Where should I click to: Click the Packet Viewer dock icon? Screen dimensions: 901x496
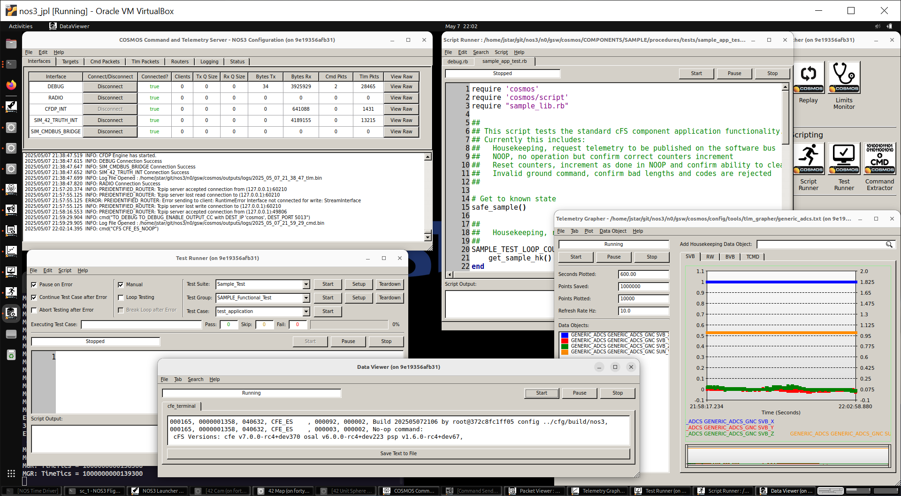pyautogui.click(x=11, y=230)
